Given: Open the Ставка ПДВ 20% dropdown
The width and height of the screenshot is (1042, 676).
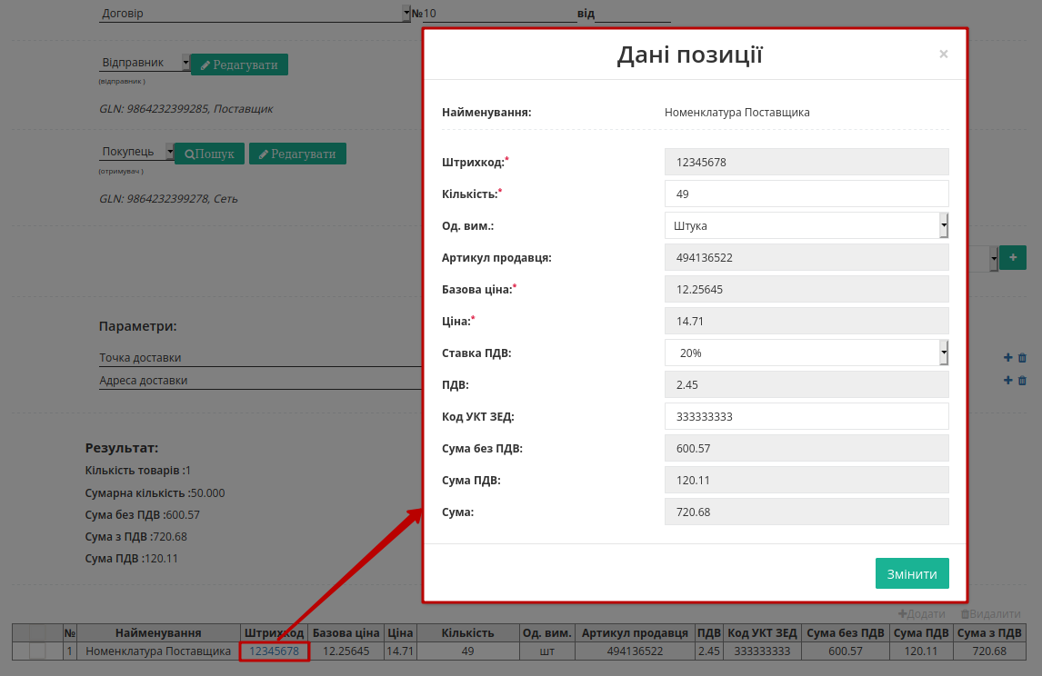Looking at the screenshot, I should tap(807, 353).
